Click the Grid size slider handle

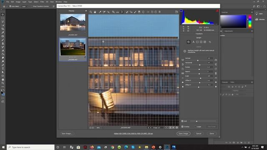196,121
